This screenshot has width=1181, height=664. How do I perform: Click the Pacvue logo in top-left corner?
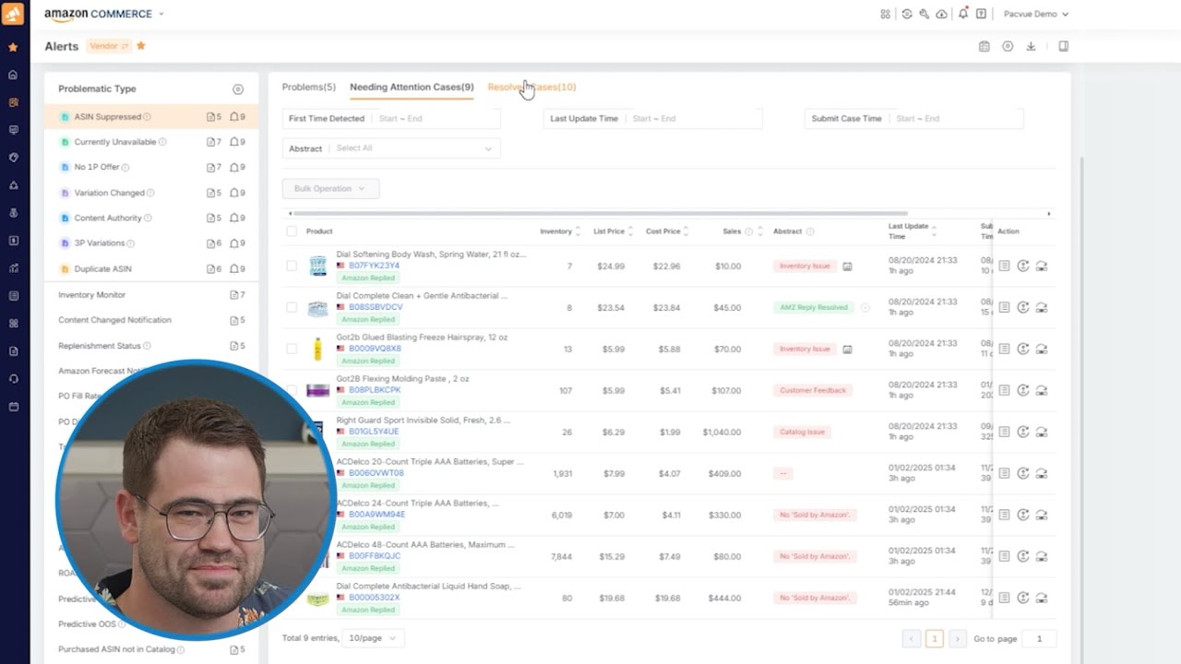13,14
